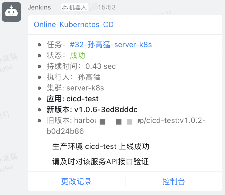Open the Jenkins robot avatar
225x195 pixels.
point(11,12)
